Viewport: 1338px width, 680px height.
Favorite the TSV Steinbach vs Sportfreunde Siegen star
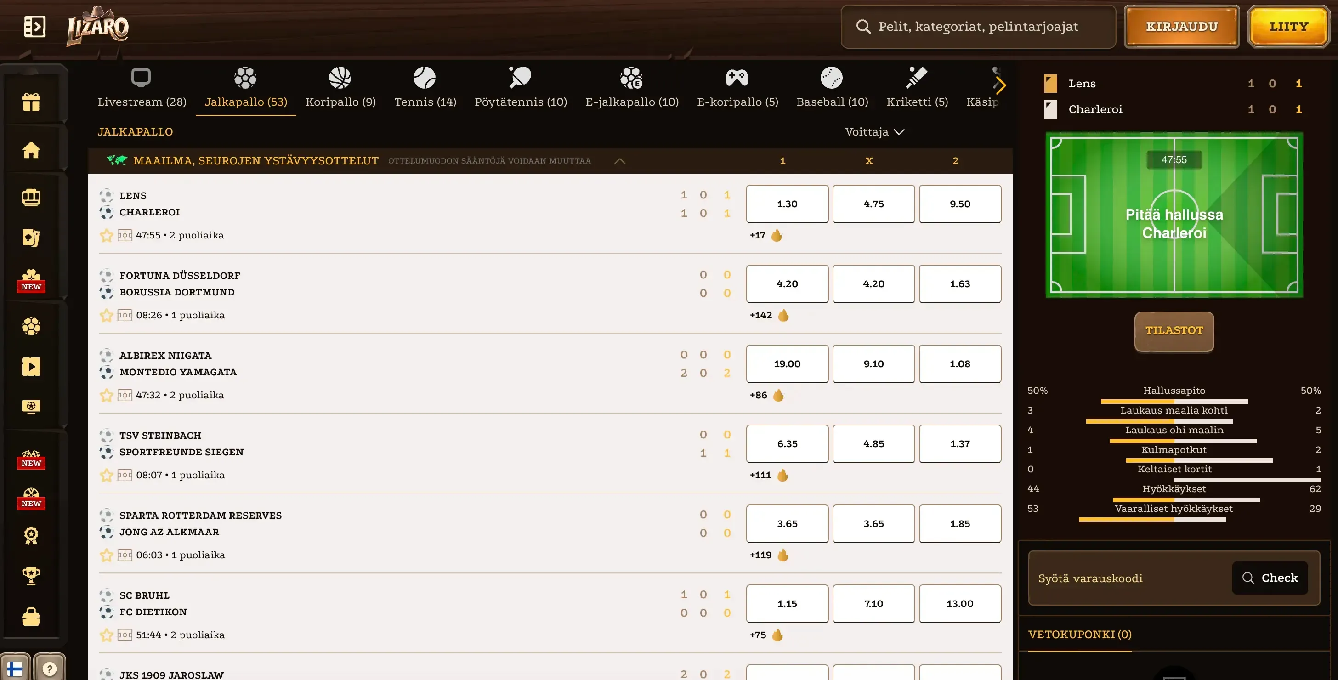pyautogui.click(x=107, y=476)
